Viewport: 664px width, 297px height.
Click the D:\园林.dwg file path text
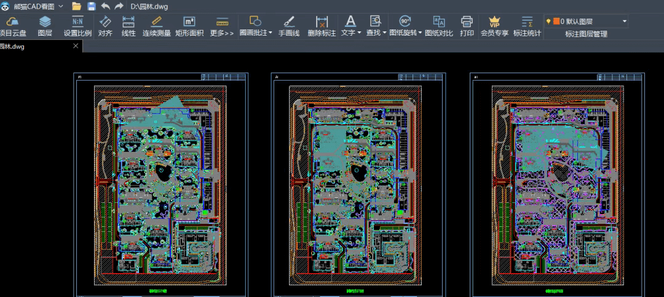(149, 7)
